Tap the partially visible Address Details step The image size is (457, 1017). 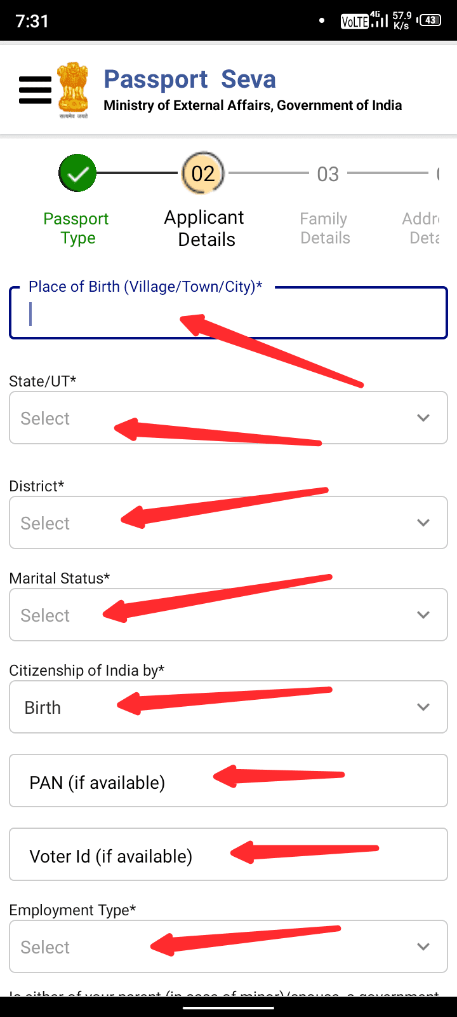click(x=422, y=228)
